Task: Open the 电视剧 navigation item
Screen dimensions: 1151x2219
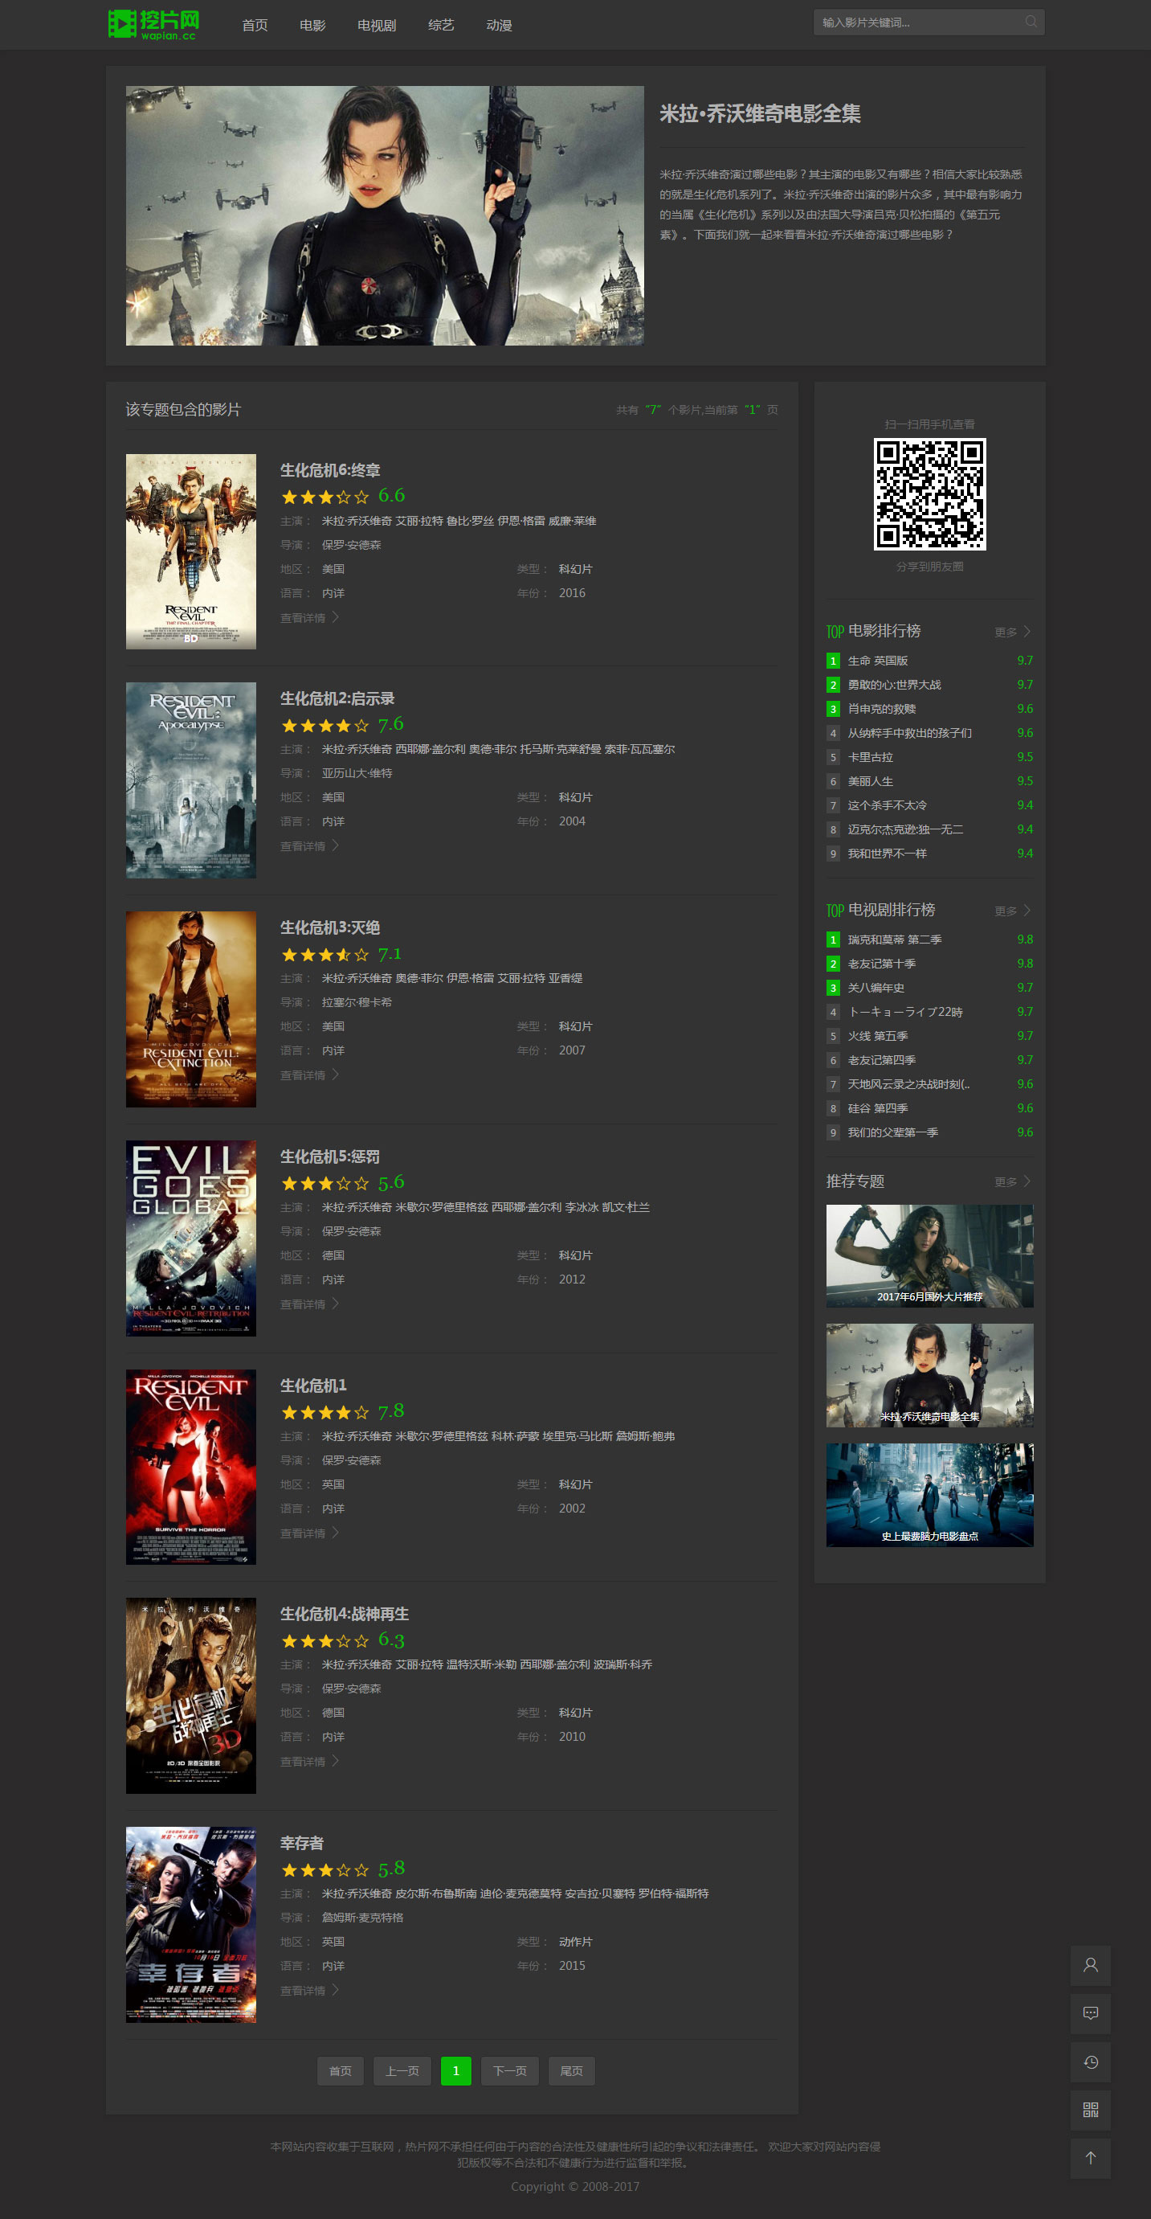Action: [377, 25]
